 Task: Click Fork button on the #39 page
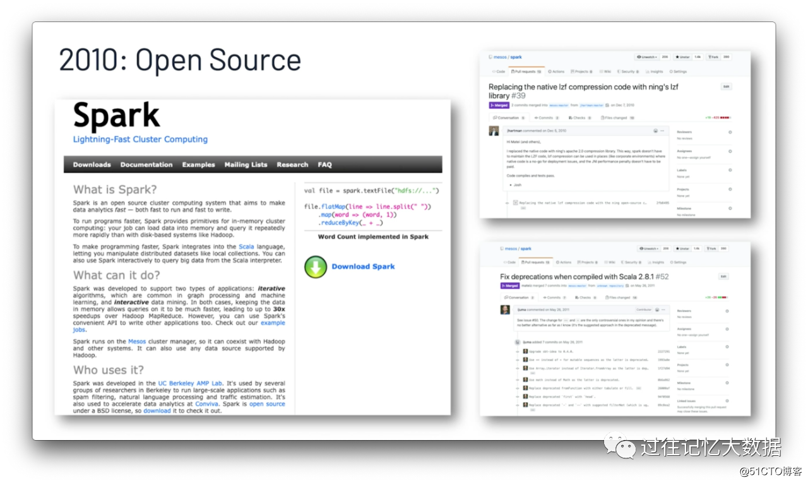(x=713, y=57)
